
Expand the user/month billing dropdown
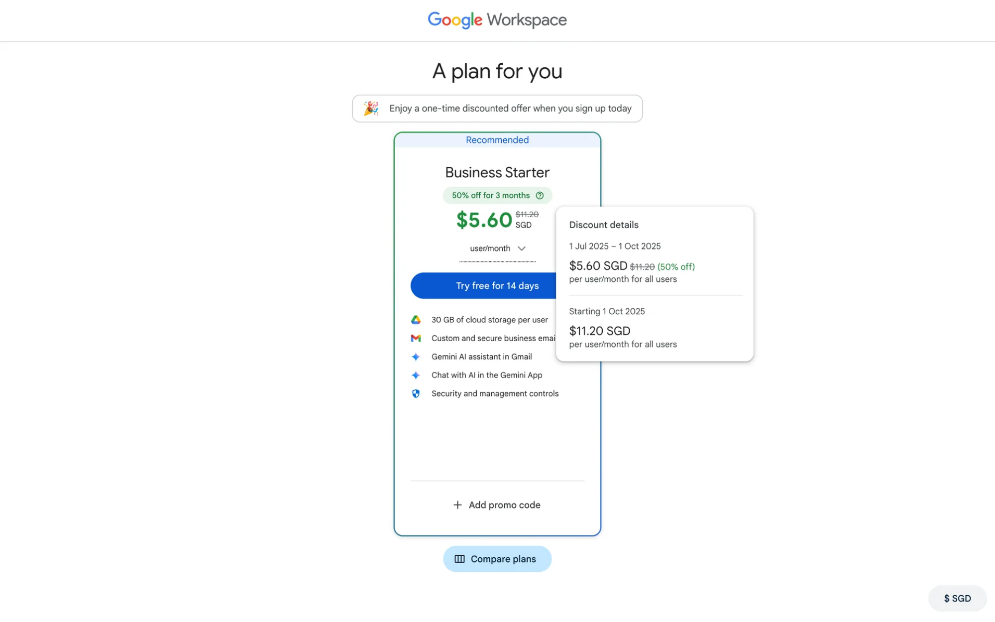[490, 249]
